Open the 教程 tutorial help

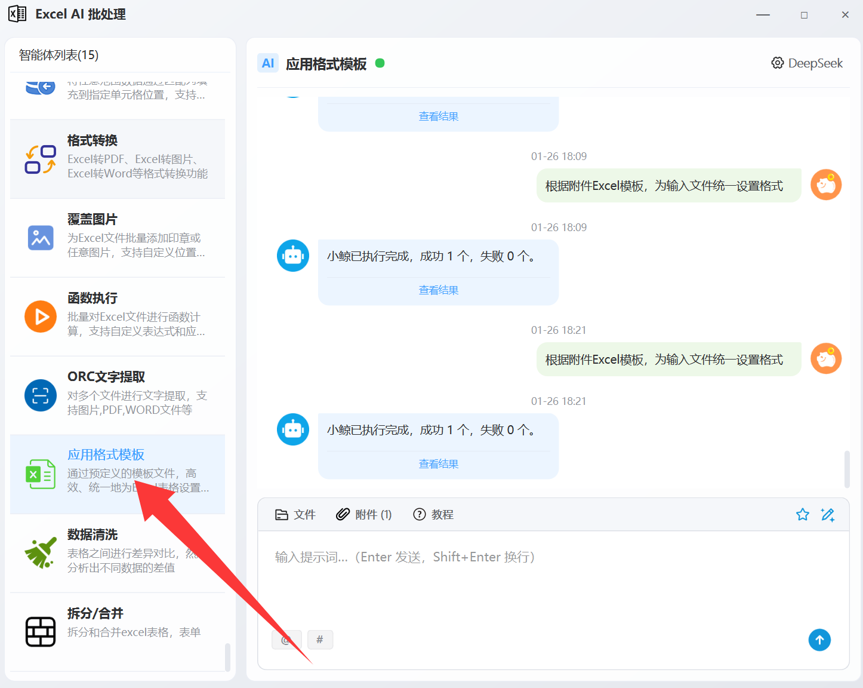pos(433,514)
